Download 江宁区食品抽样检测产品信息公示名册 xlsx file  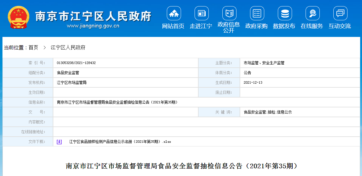coord(120,142)
